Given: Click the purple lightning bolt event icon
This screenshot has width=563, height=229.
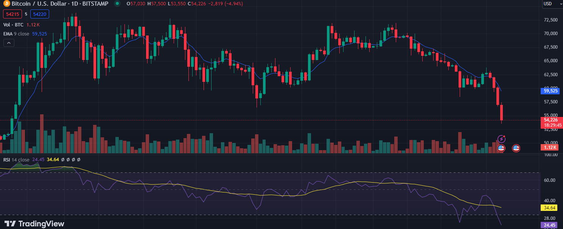Looking at the screenshot, I should coord(501,139).
